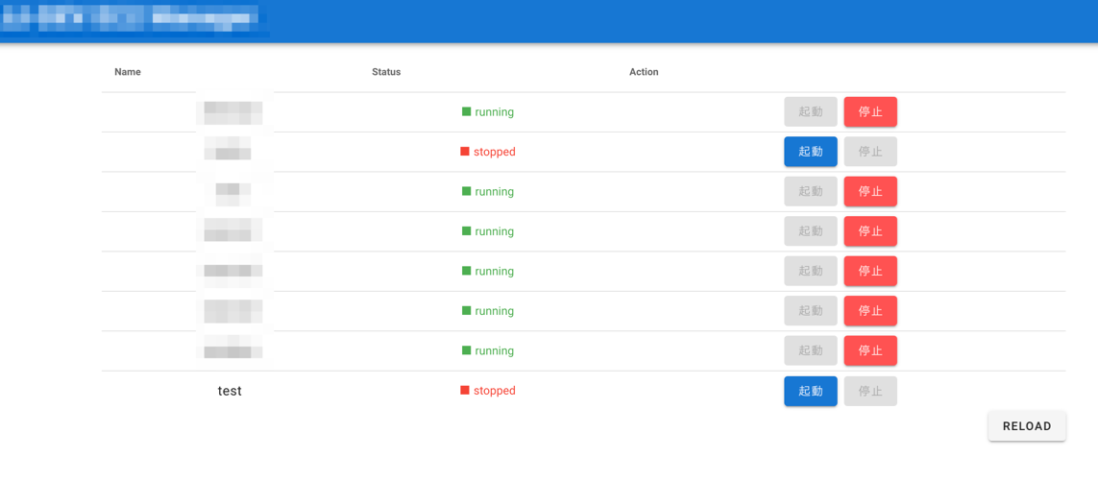Stop the fourth row instance with 停止
Viewport: 1098px width, 481px height.
point(869,231)
